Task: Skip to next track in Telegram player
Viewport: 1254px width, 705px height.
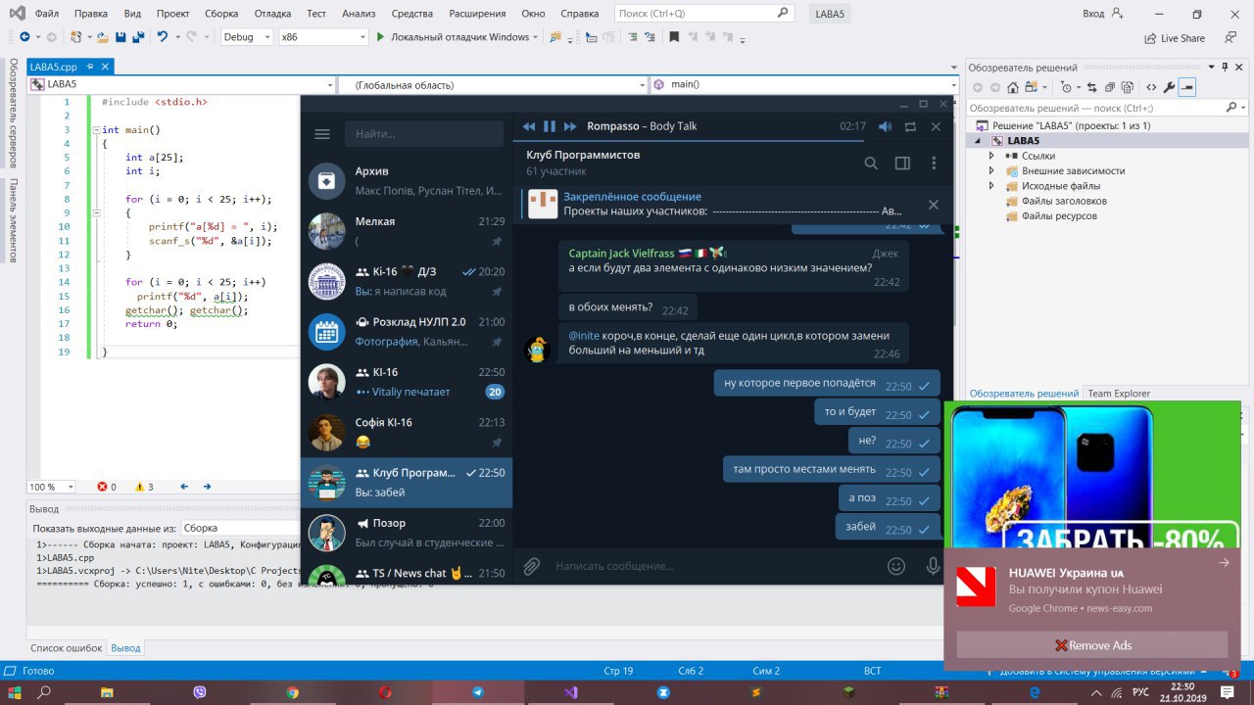Action: click(x=570, y=126)
